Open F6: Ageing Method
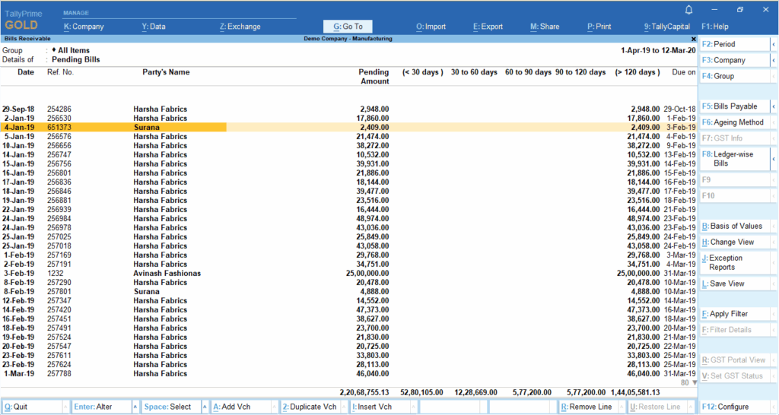Viewport: 779px width, 415px height. tap(735, 122)
